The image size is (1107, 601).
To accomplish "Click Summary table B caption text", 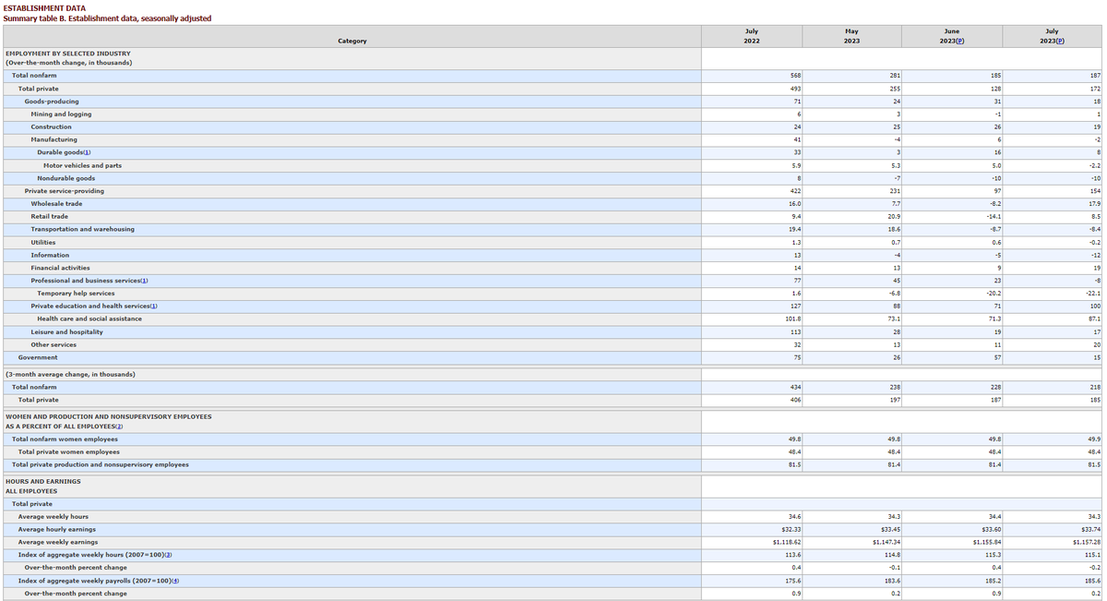I will coord(107,18).
